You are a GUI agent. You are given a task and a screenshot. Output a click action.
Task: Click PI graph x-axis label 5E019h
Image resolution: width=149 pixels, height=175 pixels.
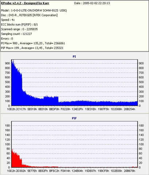click(x=32, y=109)
